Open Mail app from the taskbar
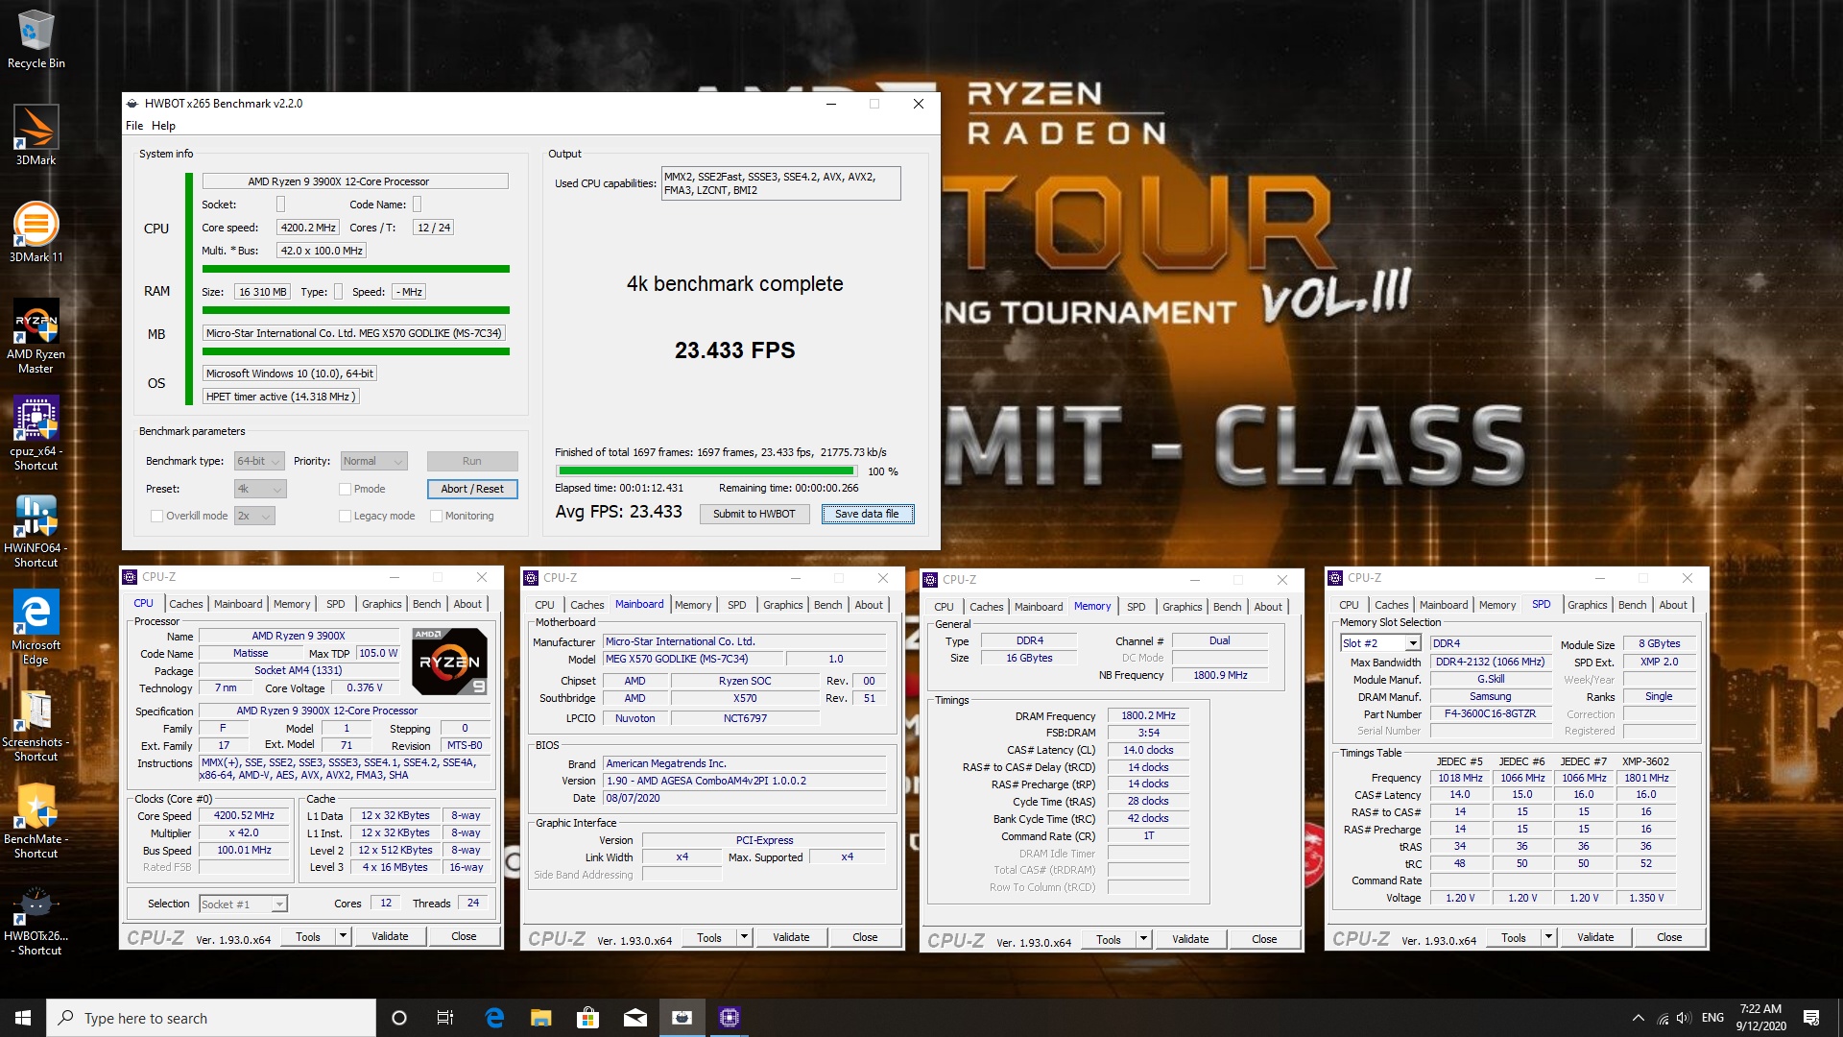 click(634, 1018)
